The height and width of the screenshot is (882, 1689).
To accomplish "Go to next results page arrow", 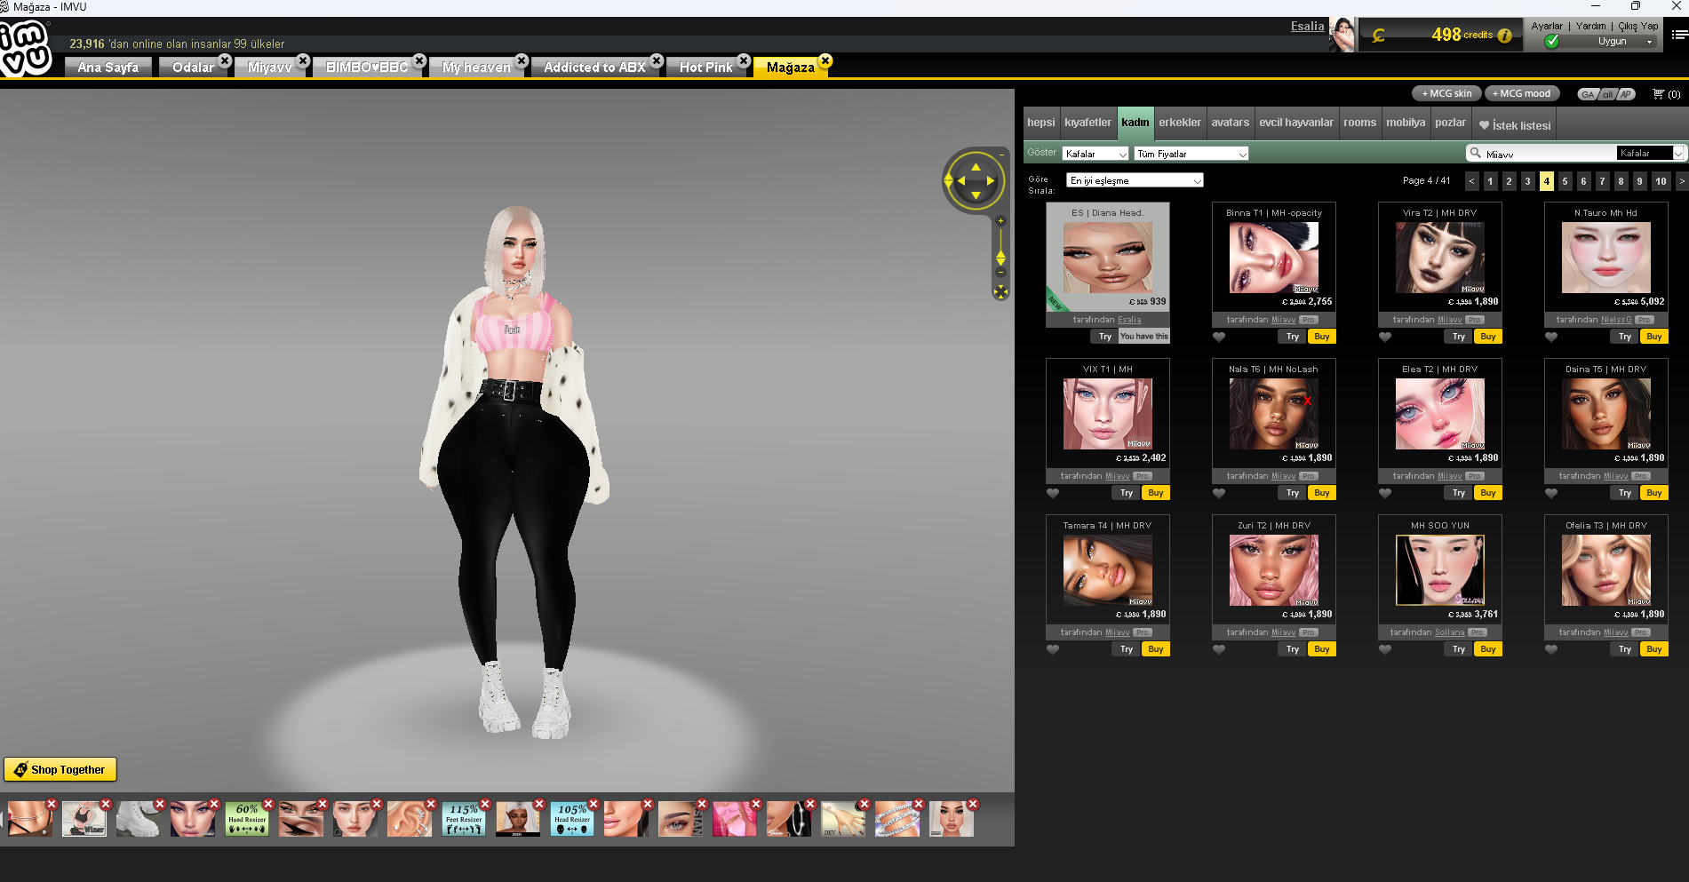I will click(1681, 181).
